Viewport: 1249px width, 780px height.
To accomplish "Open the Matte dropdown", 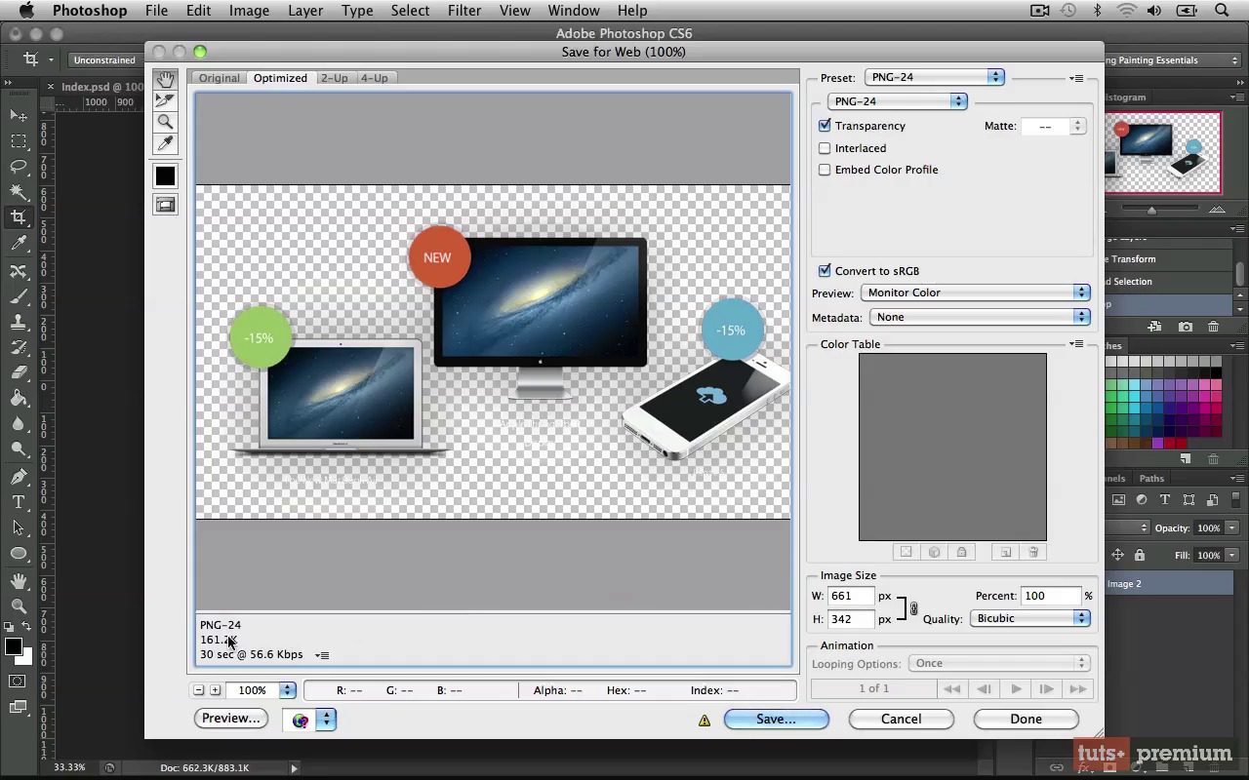I will pyautogui.click(x=1053, y=127).
